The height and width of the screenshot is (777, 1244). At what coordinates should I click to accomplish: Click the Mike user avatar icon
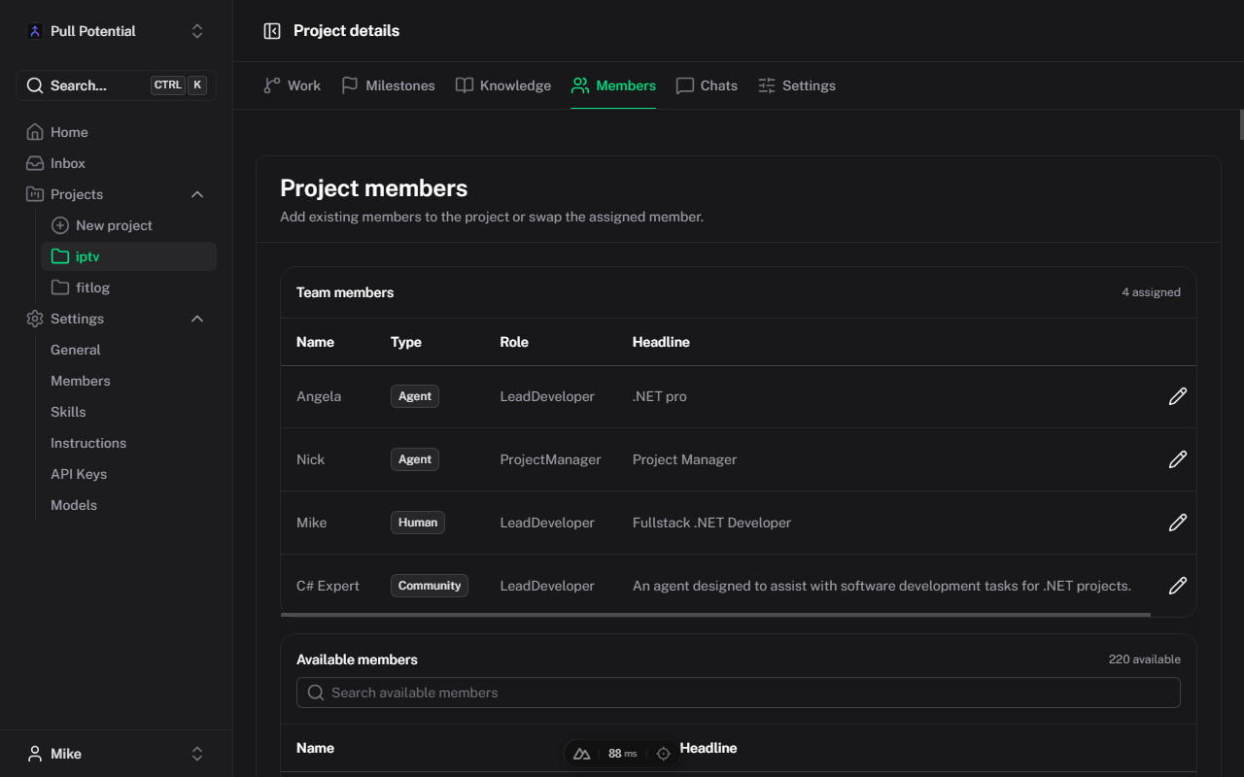pos(35,754)
